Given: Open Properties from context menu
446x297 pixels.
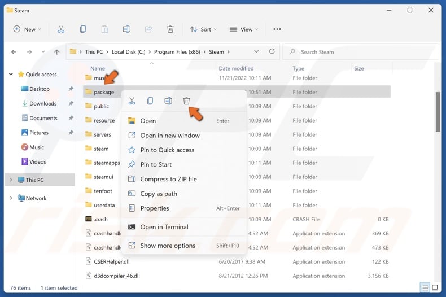Looking at the screenshot, I should click(x=183, y=208).
